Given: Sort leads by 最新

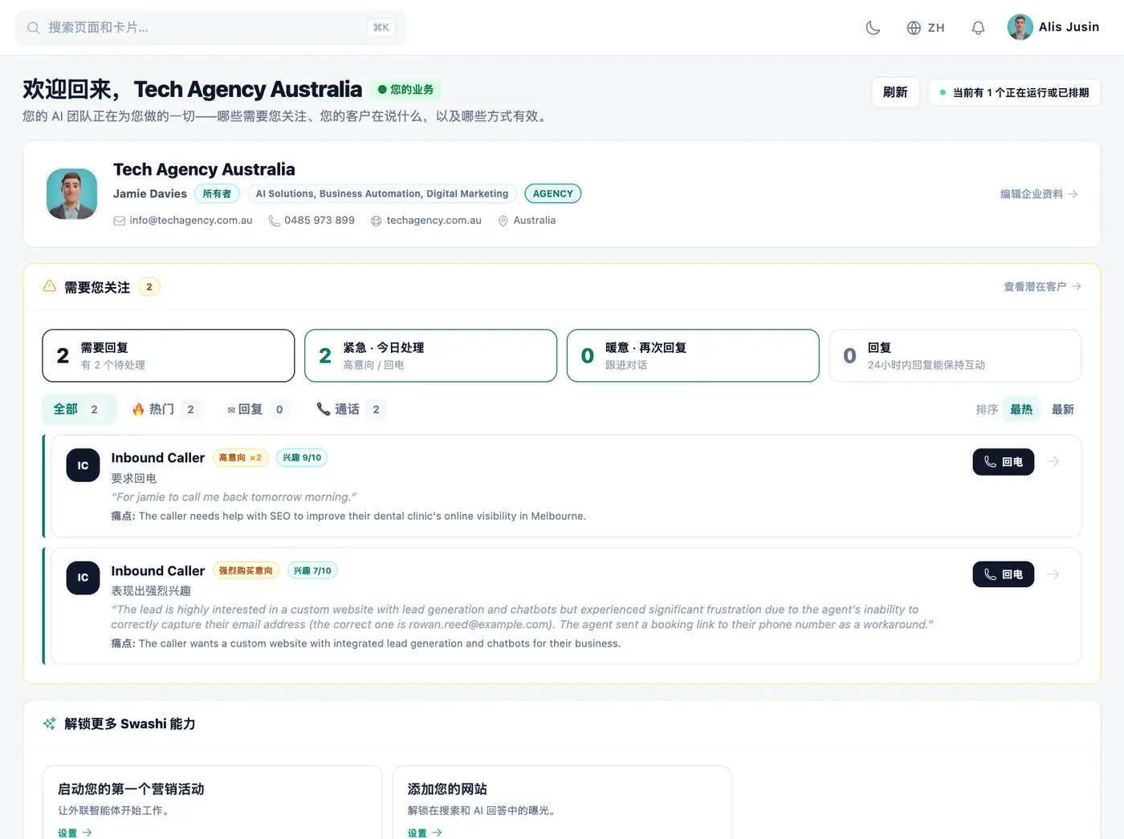Looking at the screenshot, I should click(x=1063, y=409).
